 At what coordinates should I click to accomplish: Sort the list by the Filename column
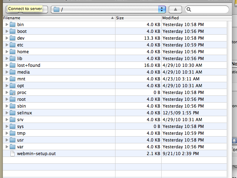click(57, 18)
